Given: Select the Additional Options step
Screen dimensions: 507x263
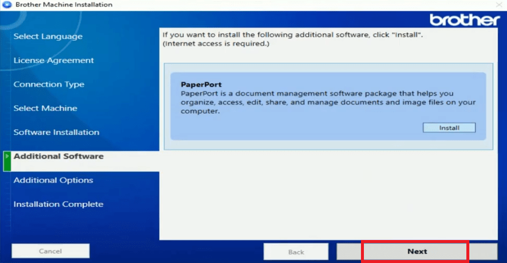Looking at the screenshot, I should click(54, 180).
